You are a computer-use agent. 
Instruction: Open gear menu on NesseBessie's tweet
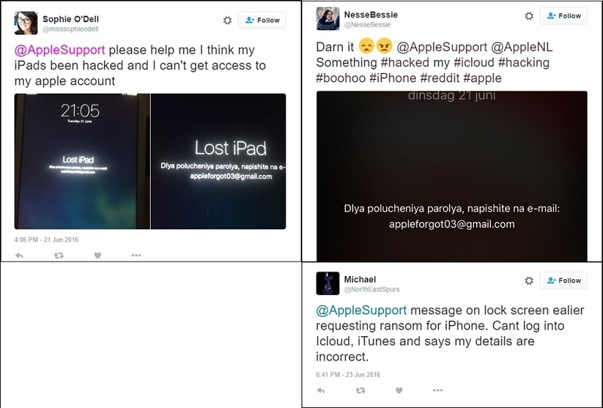[x=529, y=16]
